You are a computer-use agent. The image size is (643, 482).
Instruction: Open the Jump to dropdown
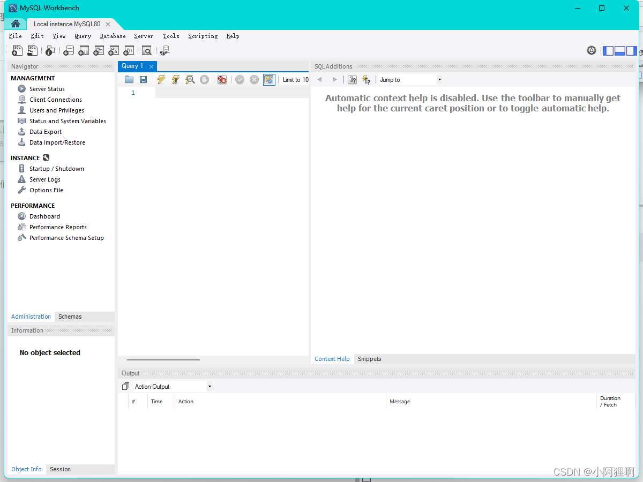point(410,80)
